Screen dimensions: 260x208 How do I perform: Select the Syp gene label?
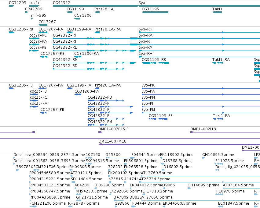pyautogui.click(x=142, y=3)
